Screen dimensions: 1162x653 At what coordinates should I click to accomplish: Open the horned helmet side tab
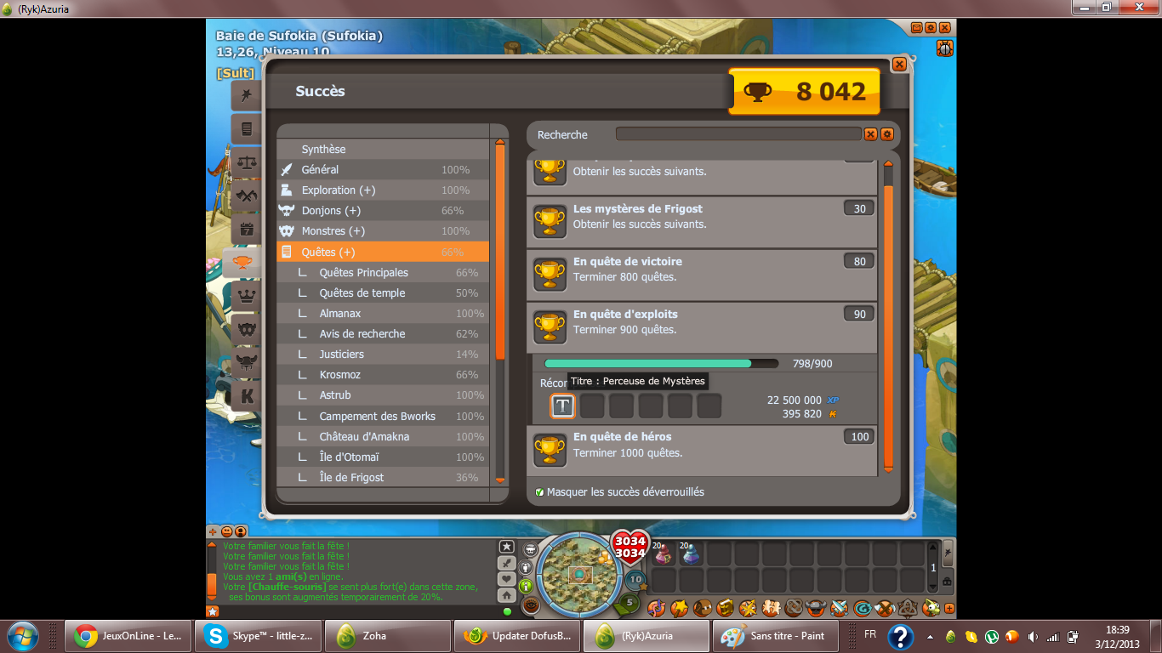pos(246,362)
